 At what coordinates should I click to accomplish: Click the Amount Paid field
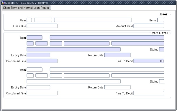[149, 26]
